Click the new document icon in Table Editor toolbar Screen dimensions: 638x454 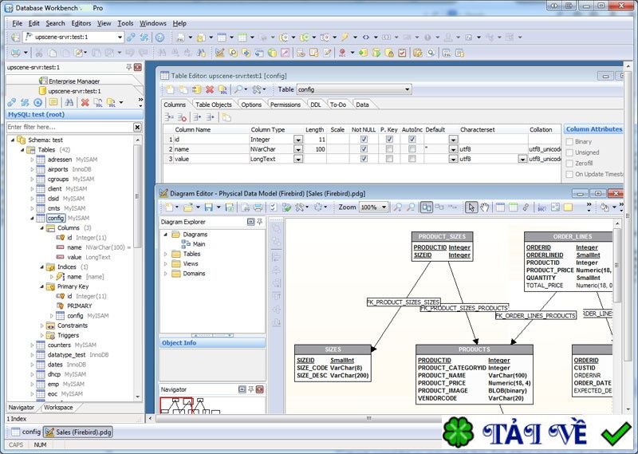point(170,89)
